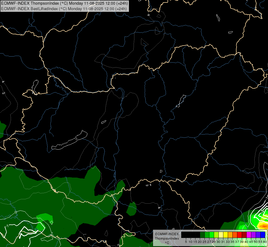
Task: Click legend tick label '10'
Action: (191, 242)
